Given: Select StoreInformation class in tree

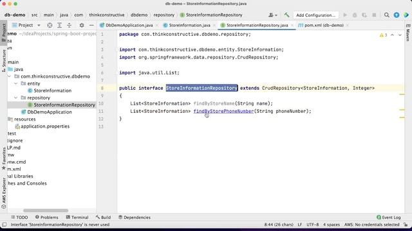Looking at the screenshot, I should [50, 90].
